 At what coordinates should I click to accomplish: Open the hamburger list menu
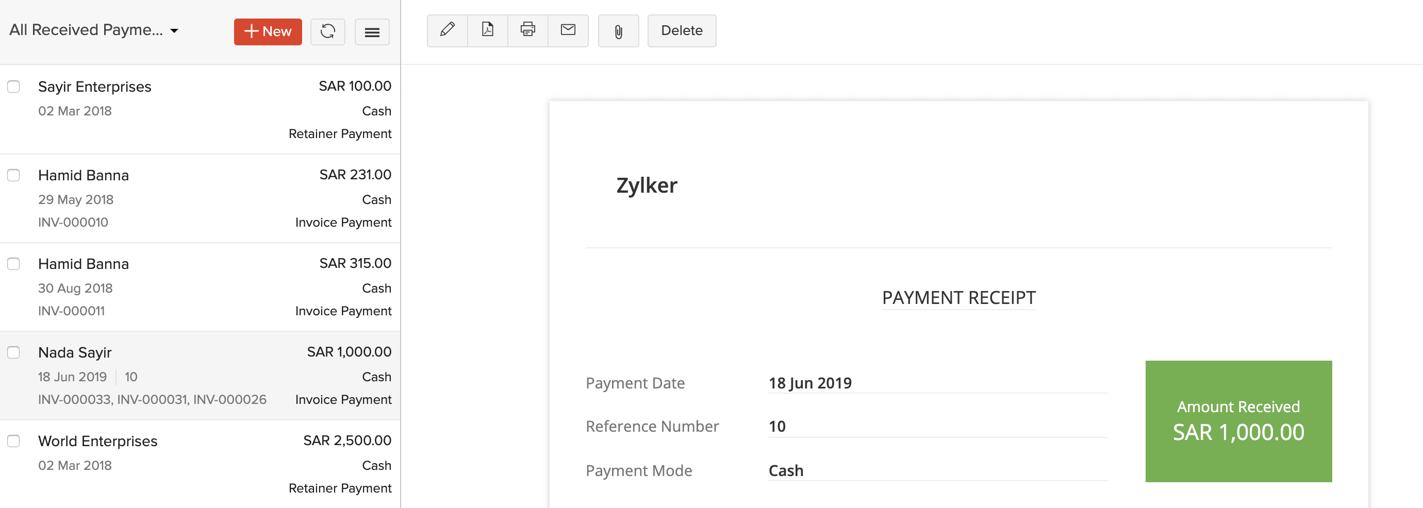click(x=372, y=32)
